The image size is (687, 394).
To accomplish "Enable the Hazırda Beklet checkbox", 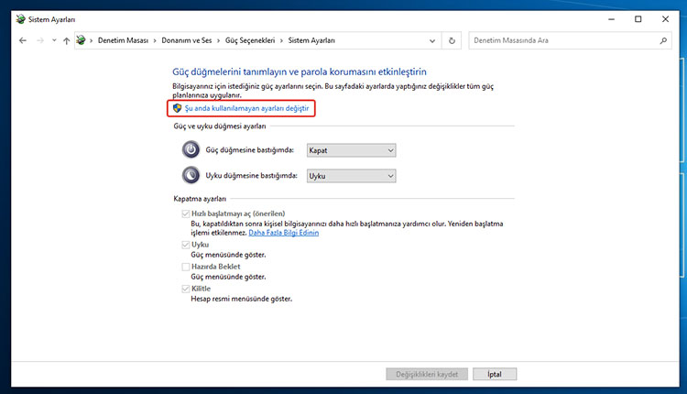I will pyautogui.click(x=186, y=267).
